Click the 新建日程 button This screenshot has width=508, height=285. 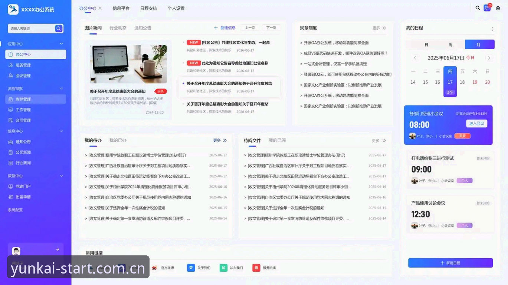coord(450,263)
